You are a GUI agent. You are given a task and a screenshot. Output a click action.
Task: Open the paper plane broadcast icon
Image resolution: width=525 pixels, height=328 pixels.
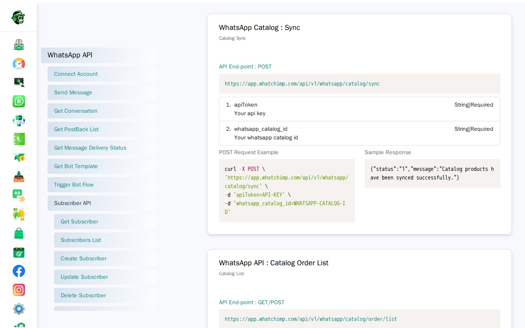[19, 158]
